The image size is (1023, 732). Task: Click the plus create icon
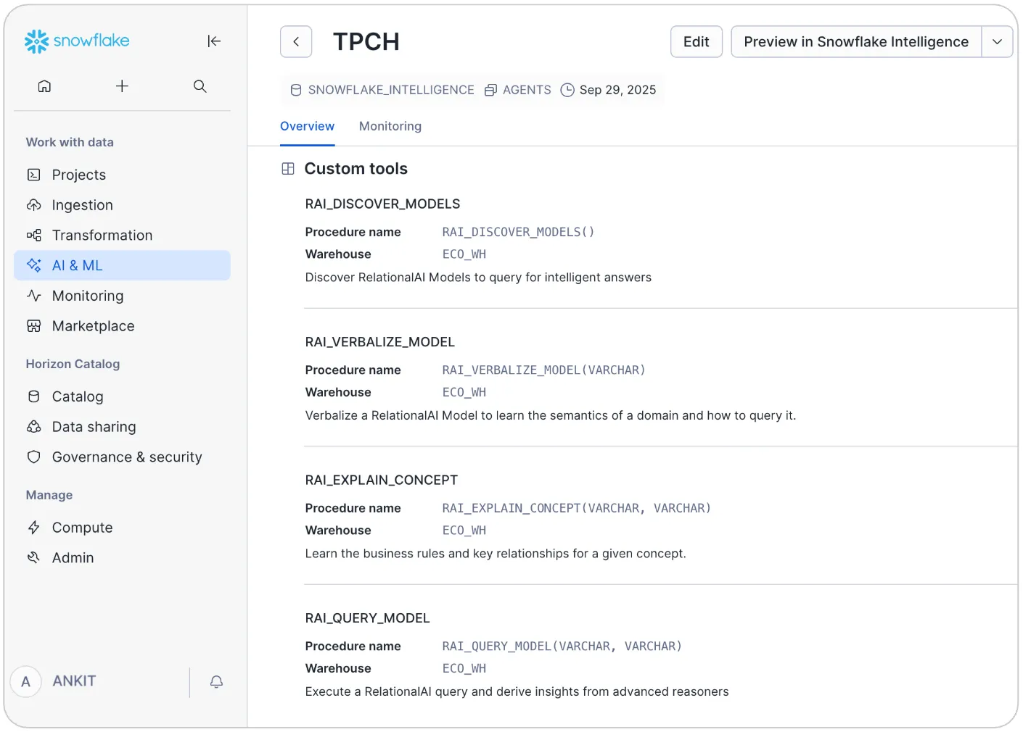[122, 86]
